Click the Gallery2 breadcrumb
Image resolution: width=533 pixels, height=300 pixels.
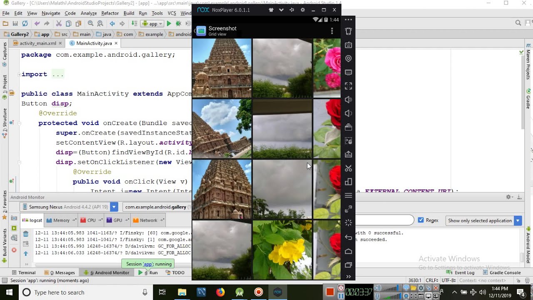[17, 35]
